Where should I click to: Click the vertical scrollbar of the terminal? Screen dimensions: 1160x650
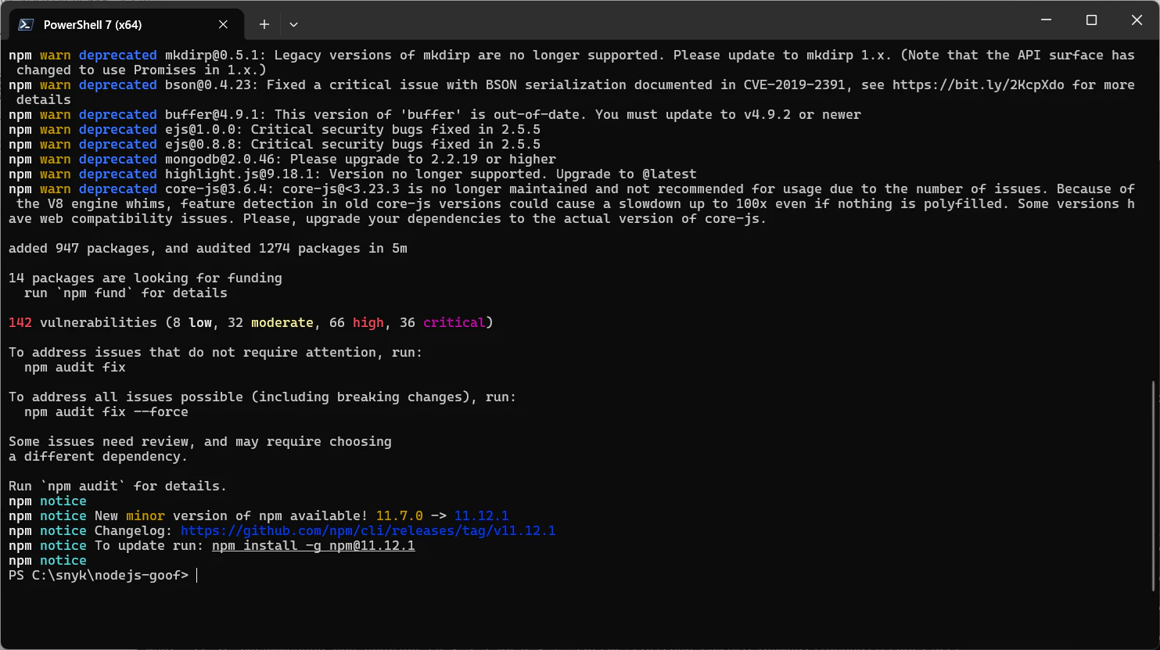[x=1153, y=485]
